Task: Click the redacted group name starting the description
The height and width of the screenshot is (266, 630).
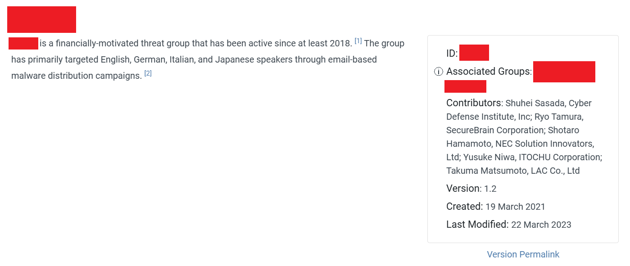Action: [23, 44]
